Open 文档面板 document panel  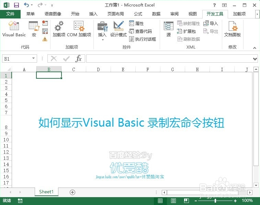(x=232, y=29)
